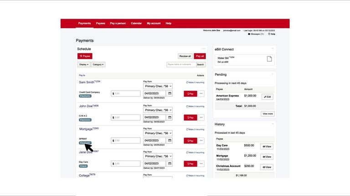Viewport: 350px width, 196px height.
Task: Open more options for Sam Smith payee
Action: (x=201, y=93)
